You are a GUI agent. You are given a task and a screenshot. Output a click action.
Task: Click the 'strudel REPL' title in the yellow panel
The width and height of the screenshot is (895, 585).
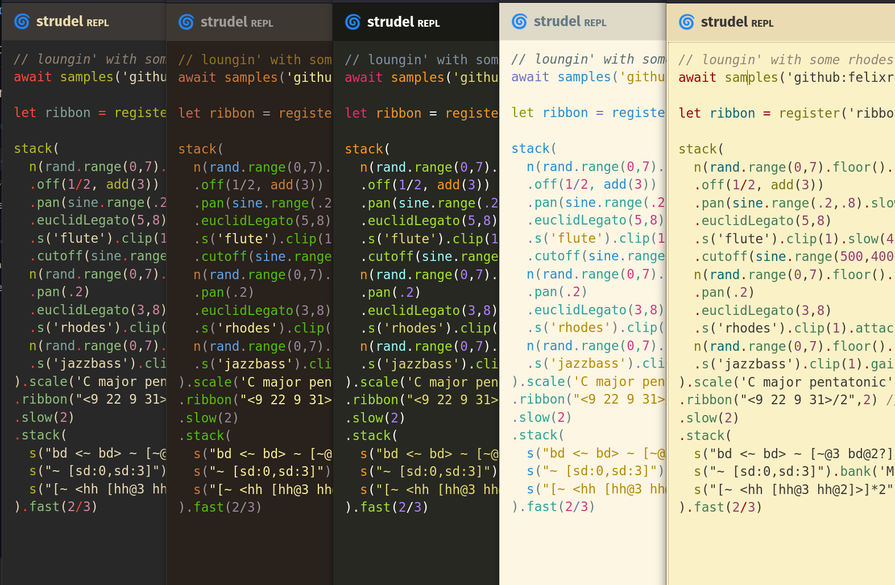737,22
